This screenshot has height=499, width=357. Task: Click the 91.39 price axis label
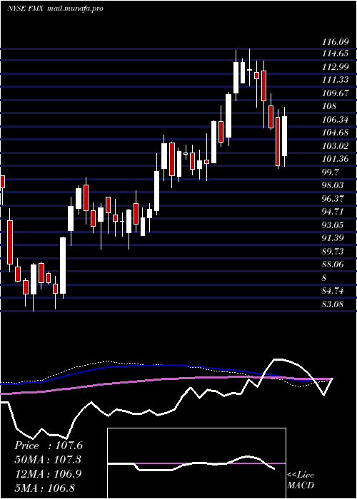tap(333, 238)
